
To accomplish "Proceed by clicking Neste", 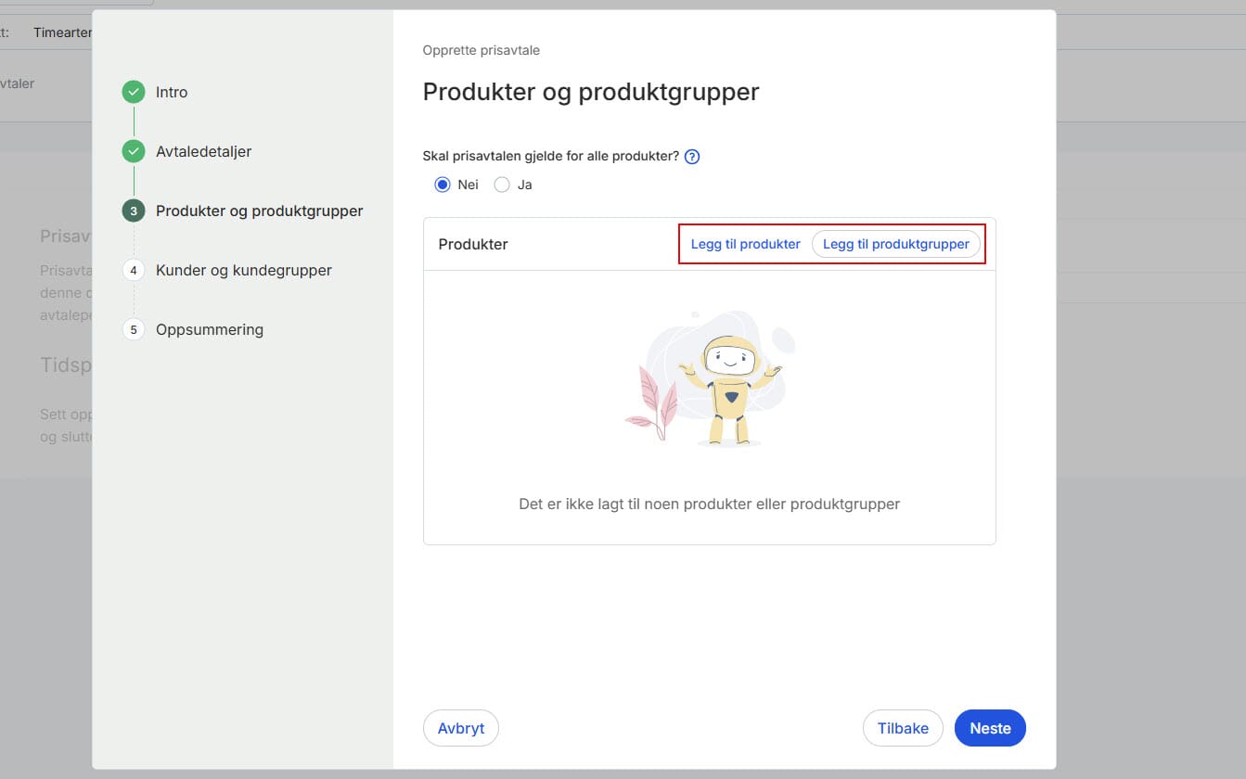I will [x=989, y=728].
